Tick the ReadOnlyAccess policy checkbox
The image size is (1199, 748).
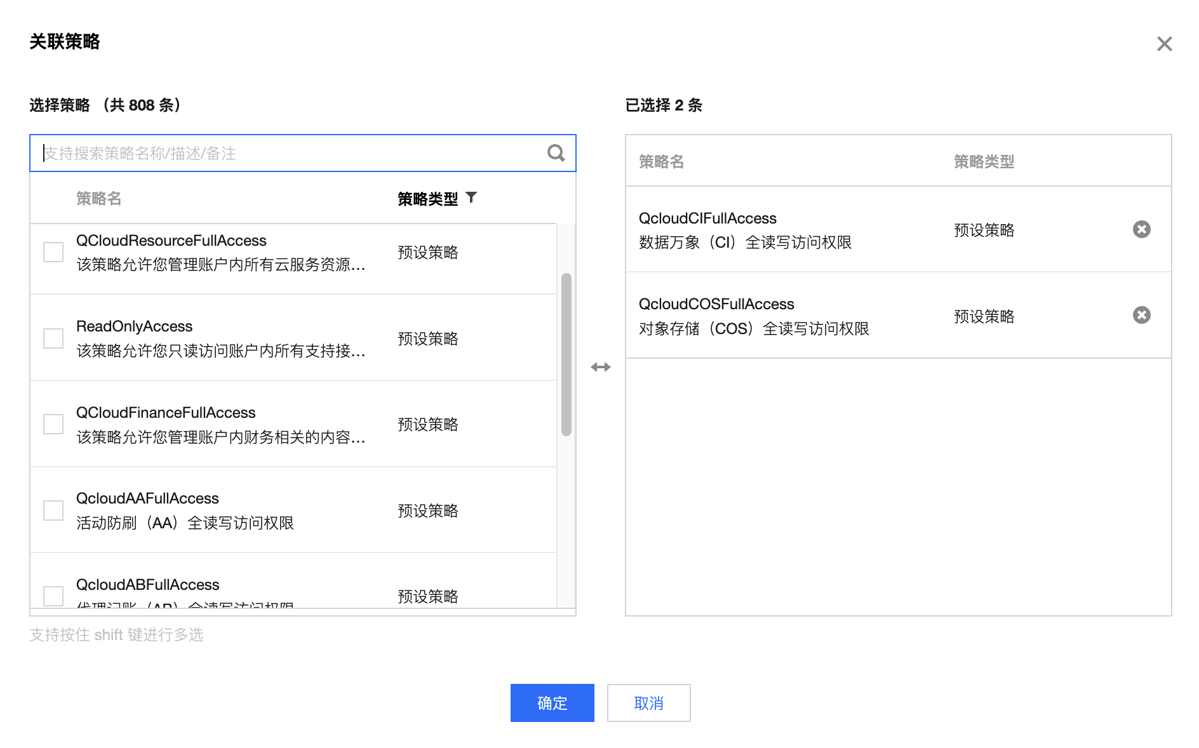pos(53,338)
